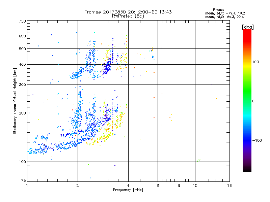Click the x-axis tick label '1'
This screenshot has height=202, width=270.
point(27,186)
